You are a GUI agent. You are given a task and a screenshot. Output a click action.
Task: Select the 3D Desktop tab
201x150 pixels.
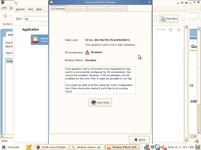pos(58,9)
